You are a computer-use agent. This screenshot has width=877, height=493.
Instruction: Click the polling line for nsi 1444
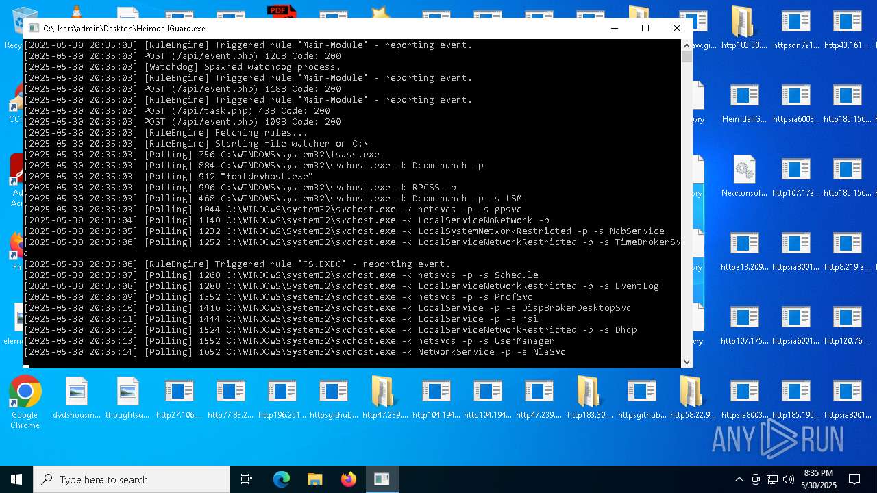coord(281,319)
